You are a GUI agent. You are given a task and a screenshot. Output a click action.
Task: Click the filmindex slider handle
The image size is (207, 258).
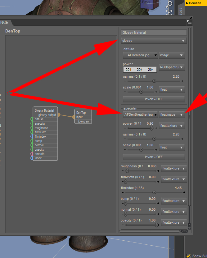tap(154, 192)
